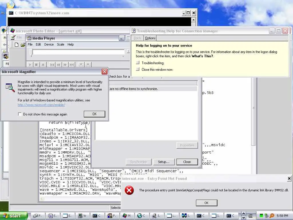Click console window scrollbar up arrow
The width and height of the screenshot is (293, 220).
(x=193, y=20)
